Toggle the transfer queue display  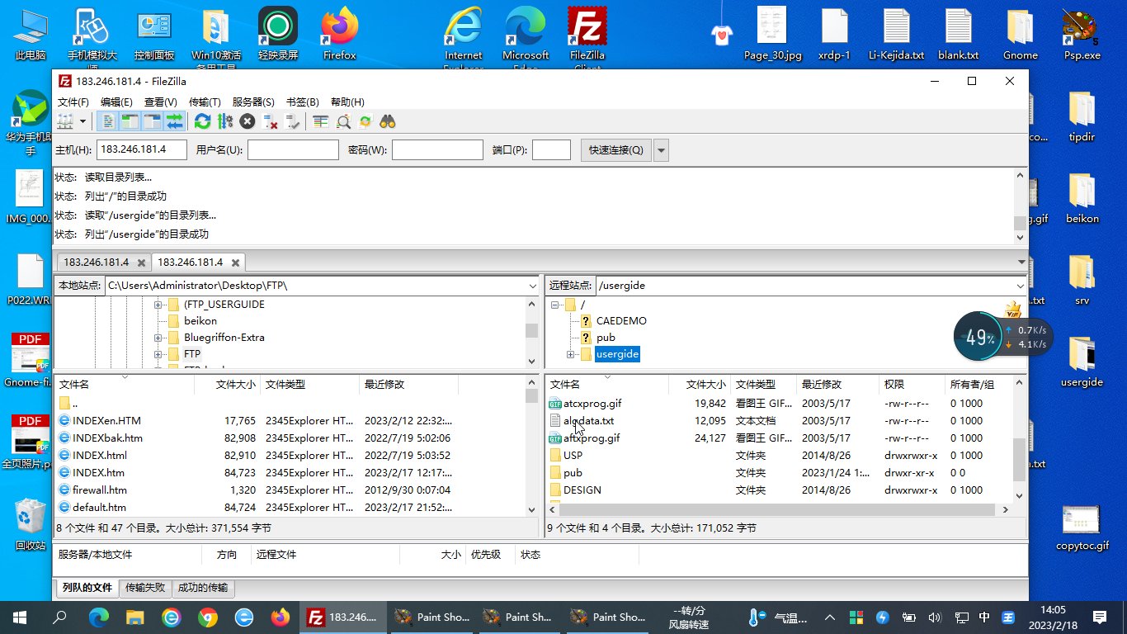tap(174, 121)
